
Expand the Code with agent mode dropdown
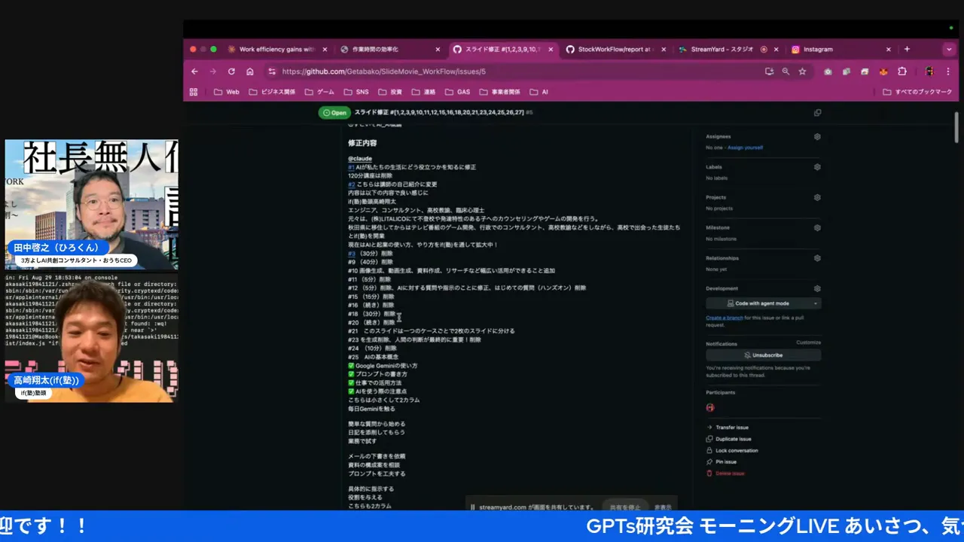[815, 303]
